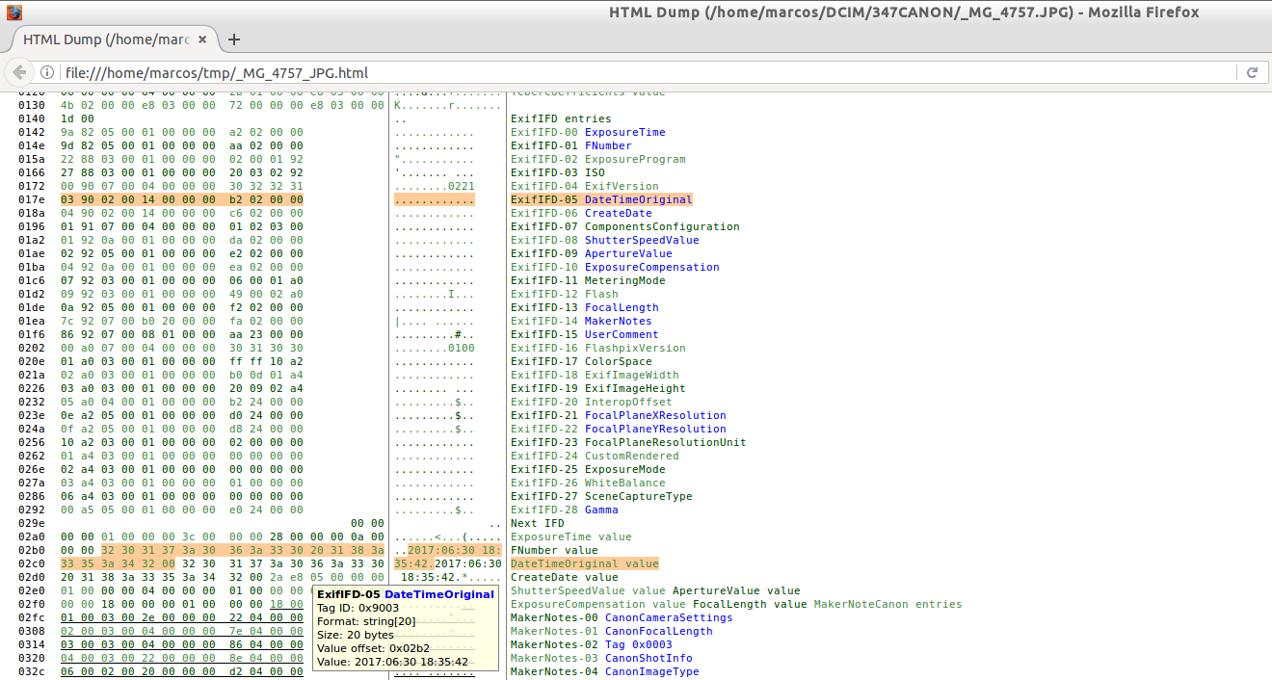Click the hex offset 0232 in the address column
Image resolution: width=1272 pixels, height=680 pixels.
pyautogui.click(x=32, y=403)
